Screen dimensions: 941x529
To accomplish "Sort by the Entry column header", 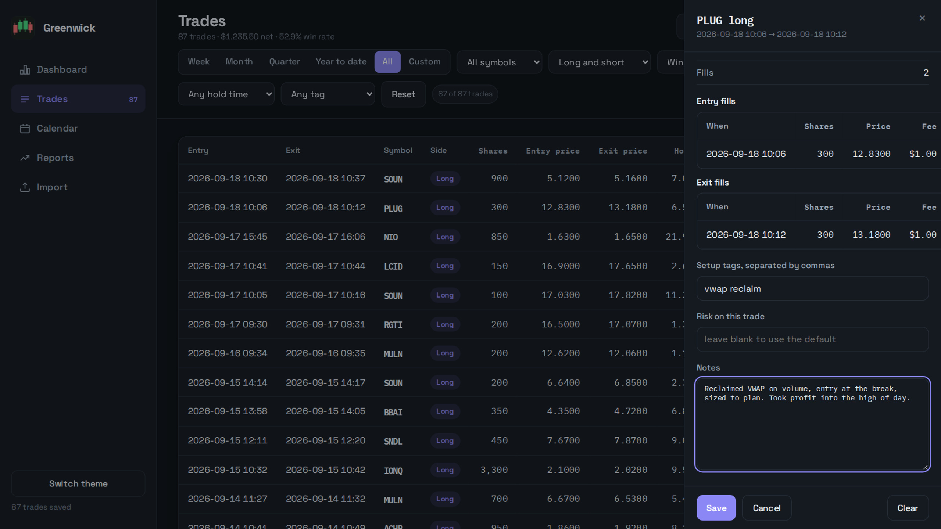I will coord(198,150).
